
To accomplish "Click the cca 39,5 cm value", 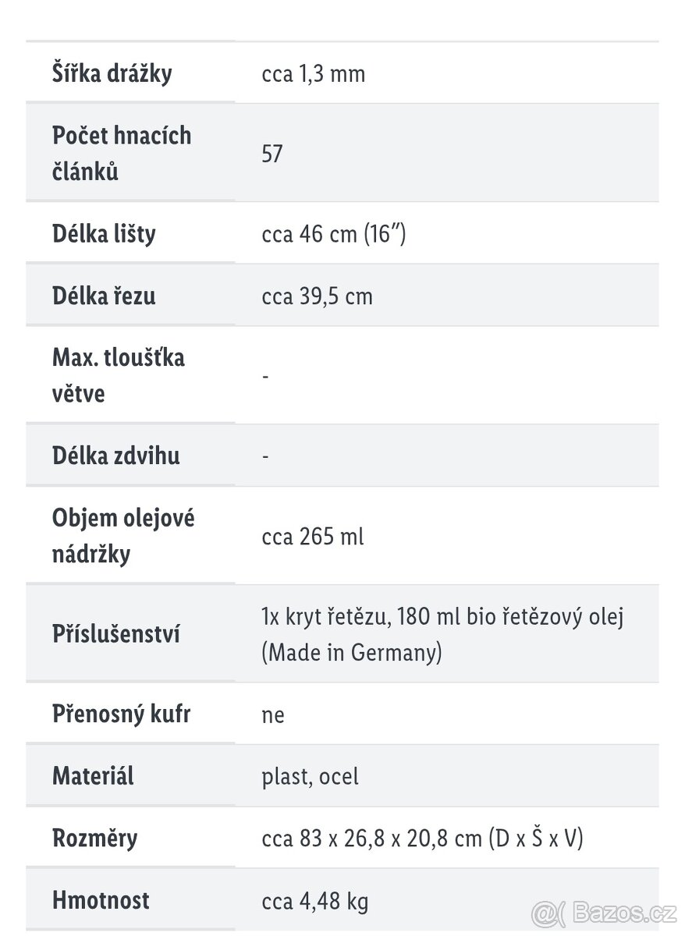I will 318,296.
